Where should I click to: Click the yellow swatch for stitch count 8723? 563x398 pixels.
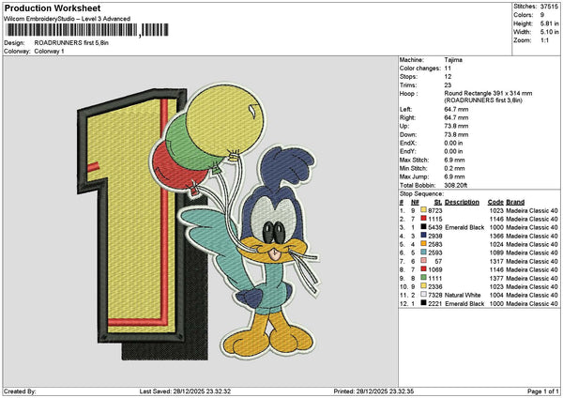(x=423, y=210)
